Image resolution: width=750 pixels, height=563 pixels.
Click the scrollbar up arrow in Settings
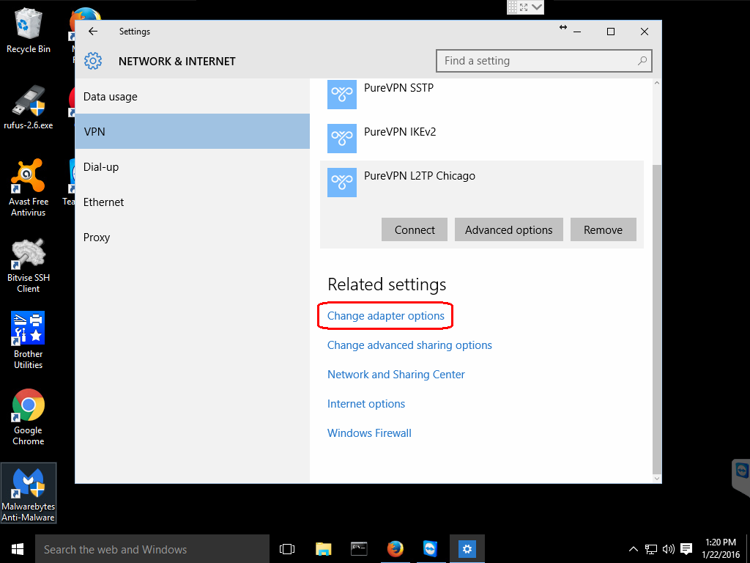[x=657, y=83]
